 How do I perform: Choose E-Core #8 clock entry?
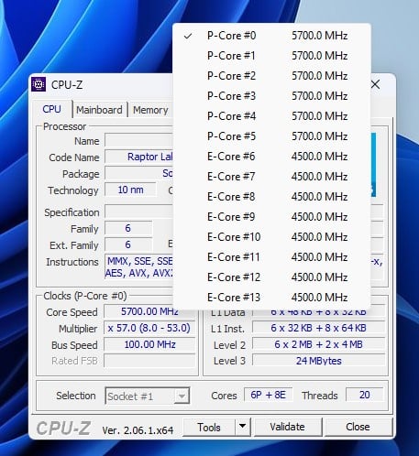(271, 197)
